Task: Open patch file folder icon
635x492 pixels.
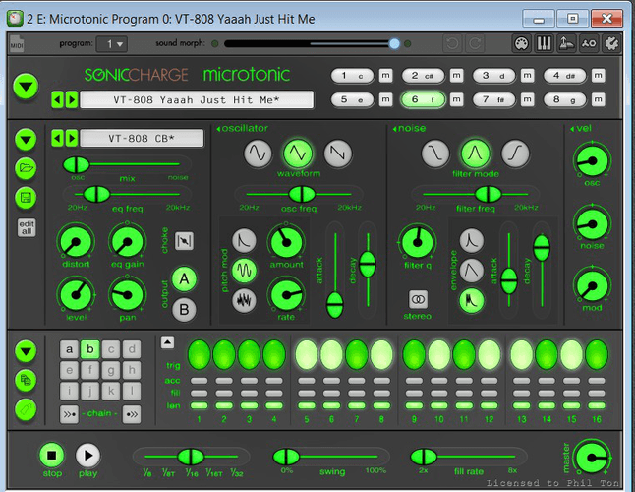Action: pyautogui.click(x=26, y=168)
